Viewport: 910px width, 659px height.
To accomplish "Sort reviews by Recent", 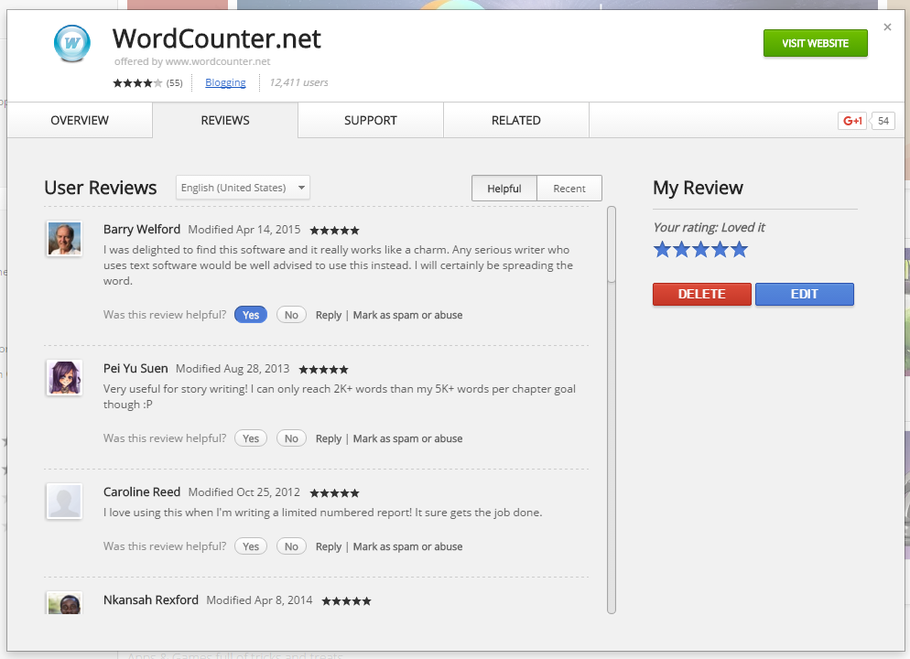I will (569, 189).
